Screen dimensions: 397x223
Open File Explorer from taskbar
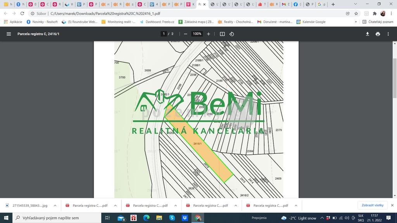(x=159, y=218)
